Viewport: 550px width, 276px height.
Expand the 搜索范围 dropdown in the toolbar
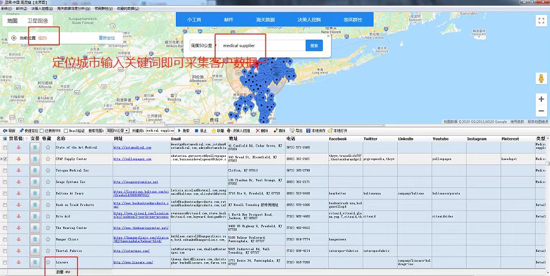118,131
